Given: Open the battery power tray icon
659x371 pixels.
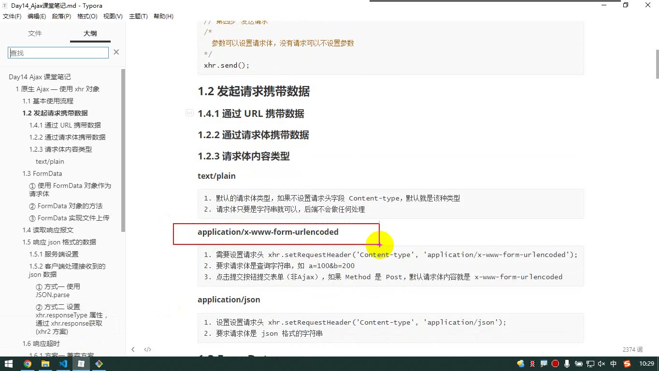Looking at the screenshot, I should pos(579,364).
